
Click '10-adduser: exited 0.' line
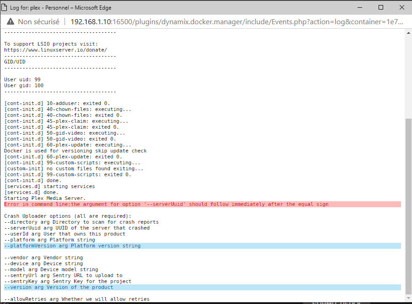(x=57, y=103)
